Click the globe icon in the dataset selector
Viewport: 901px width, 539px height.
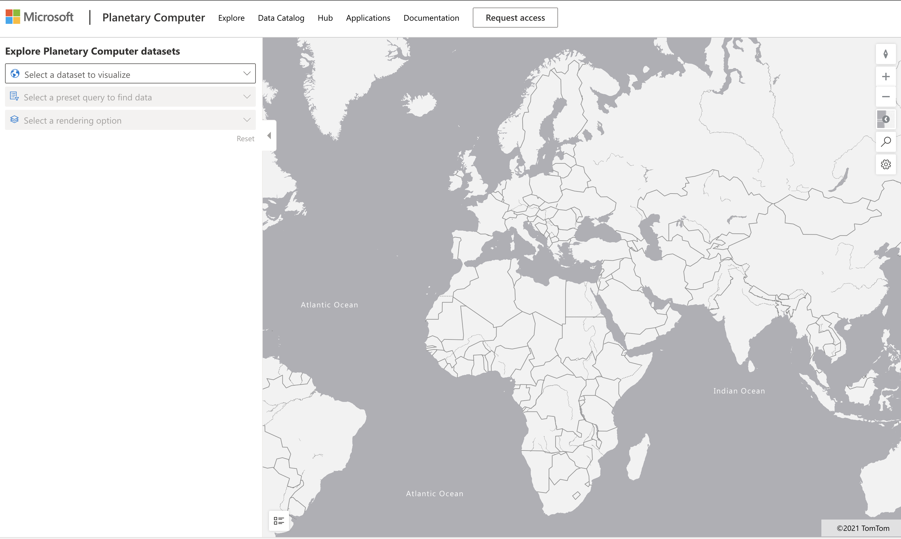(x=15, y=74)
